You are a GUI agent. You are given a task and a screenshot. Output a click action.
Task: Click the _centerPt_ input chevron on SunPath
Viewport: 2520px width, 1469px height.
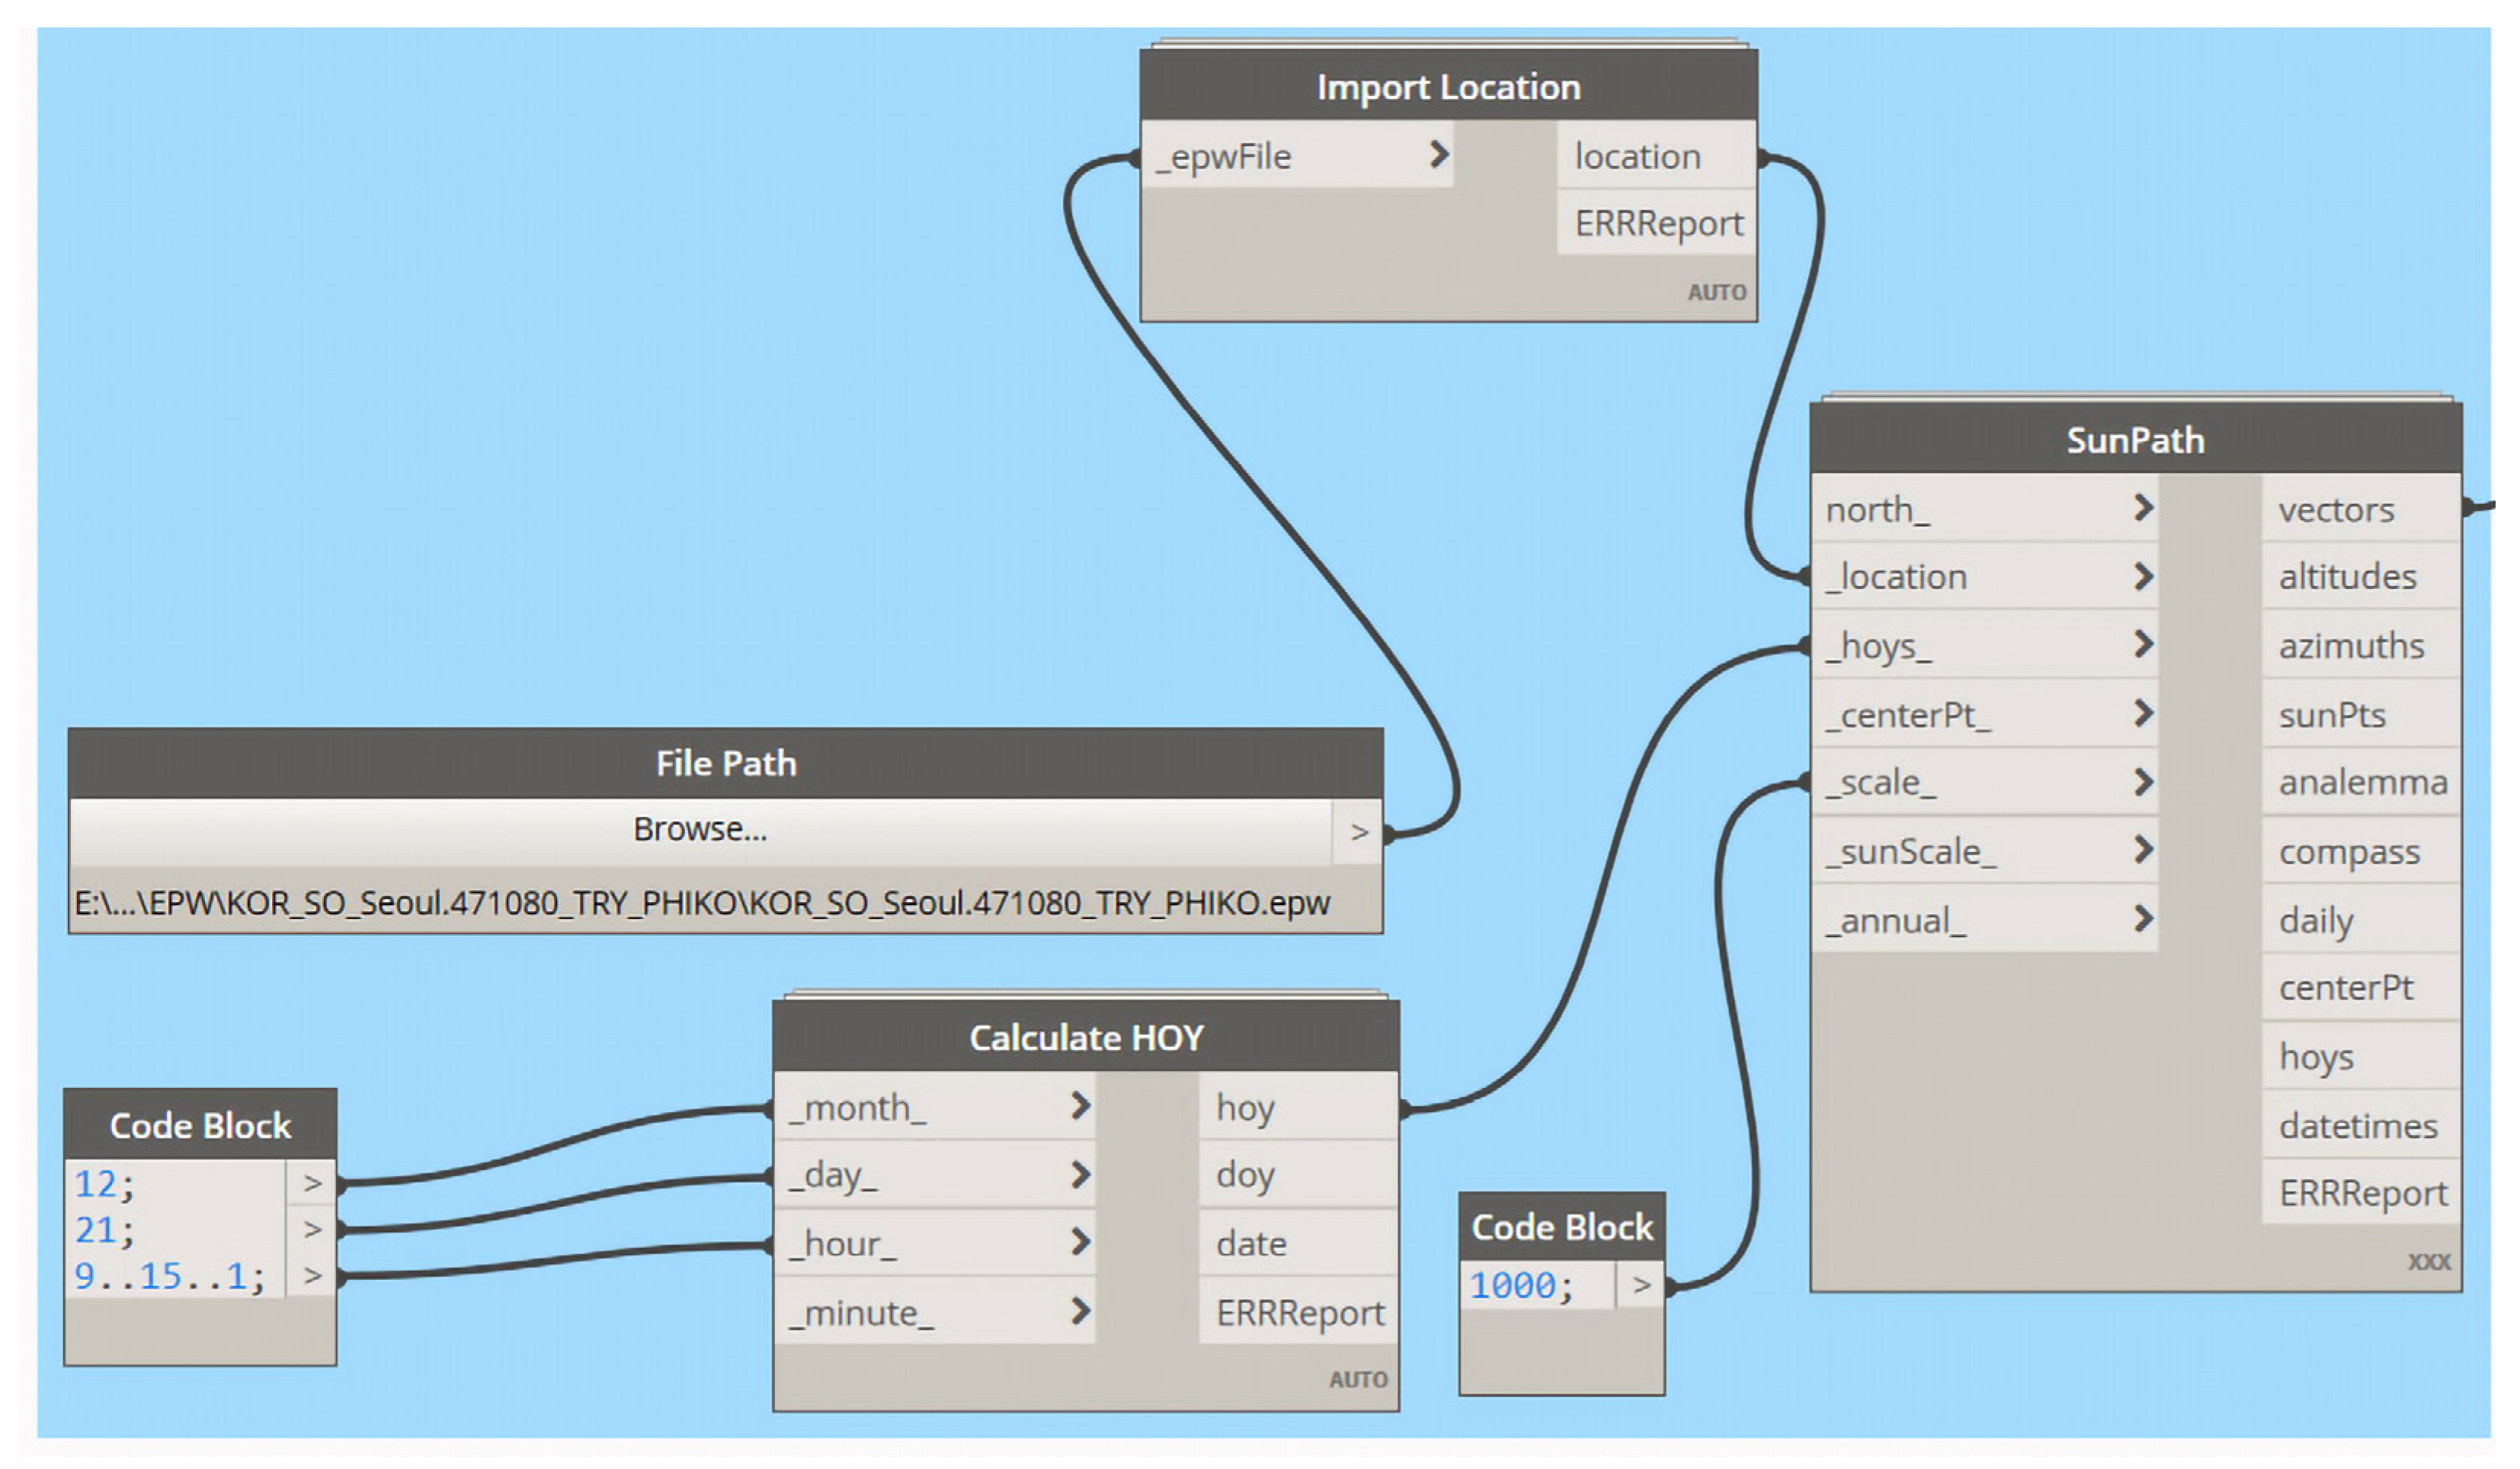2142,713
